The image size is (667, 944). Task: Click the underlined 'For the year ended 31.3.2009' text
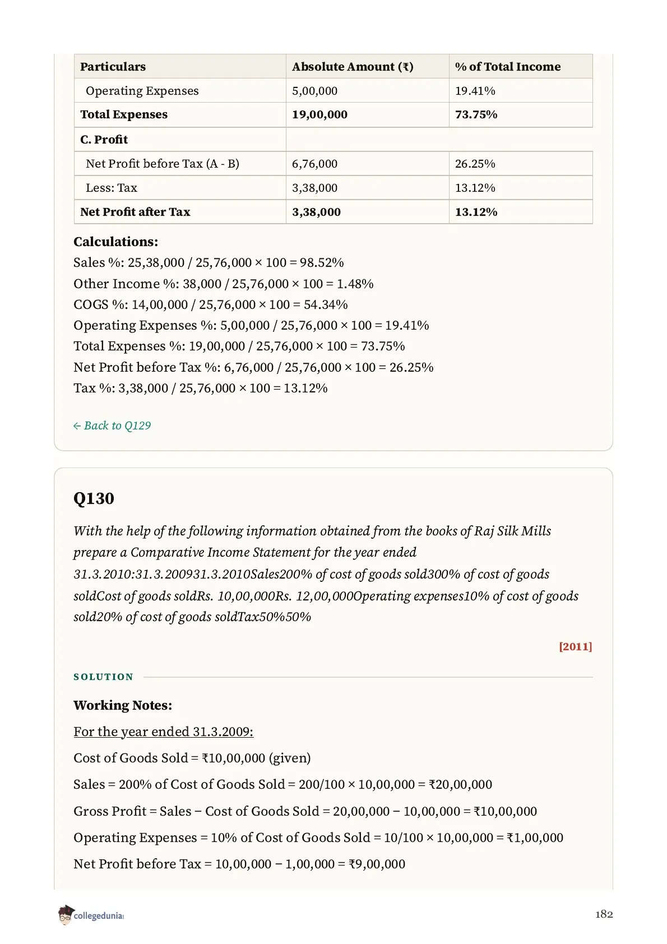click(x=164, y=732)
